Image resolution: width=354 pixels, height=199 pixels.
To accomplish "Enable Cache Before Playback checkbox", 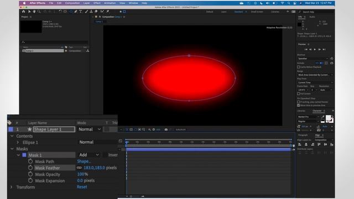I will (299, 67).
